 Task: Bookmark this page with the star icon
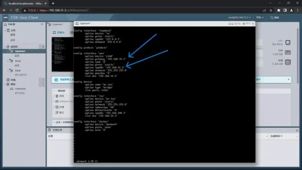tap(271, 11)
